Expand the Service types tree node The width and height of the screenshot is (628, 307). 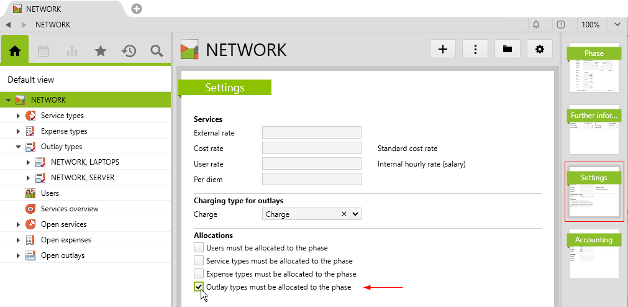(18, 116)
